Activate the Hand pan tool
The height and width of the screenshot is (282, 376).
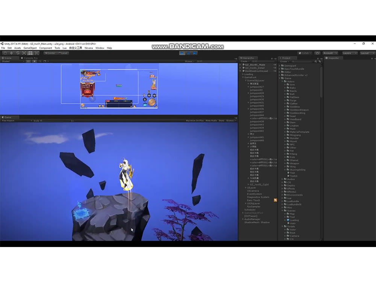[x=5, y=53]
